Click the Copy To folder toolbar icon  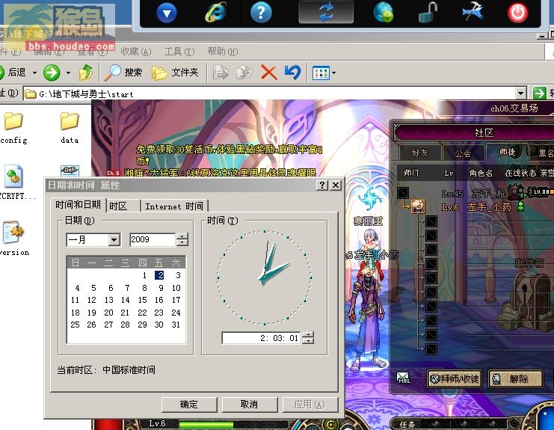pos(244,73)
